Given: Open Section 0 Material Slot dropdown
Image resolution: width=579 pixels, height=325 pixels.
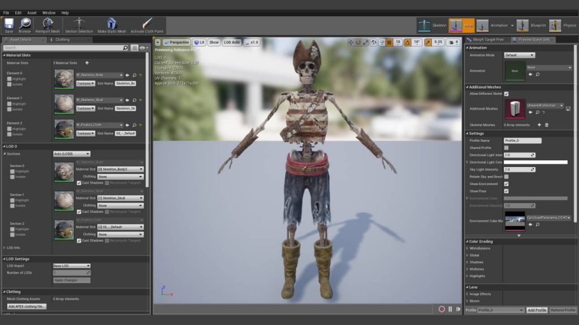Looking at the screenshot, I should point(120,169).
